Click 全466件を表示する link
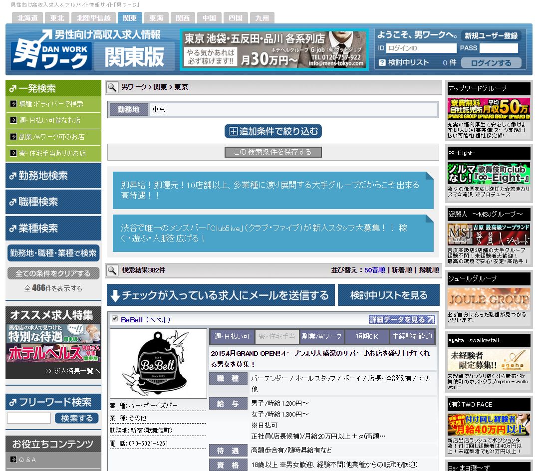 tap(53, 288)
